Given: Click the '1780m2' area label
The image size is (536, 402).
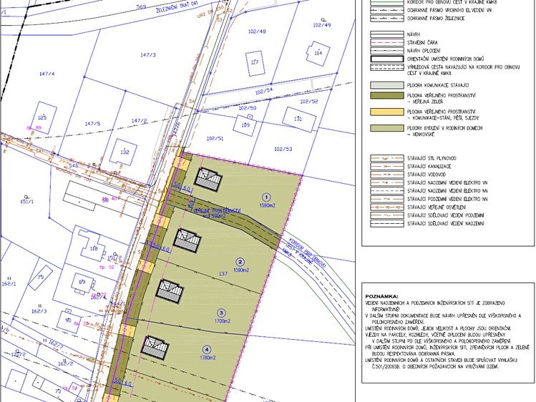Looking at the screenshot, I should (x=208, y=358).
